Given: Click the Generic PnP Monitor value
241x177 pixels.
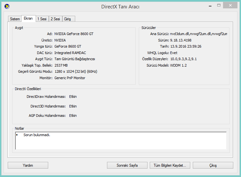Looking at the screenshot, I should click(x=70, y=78).
